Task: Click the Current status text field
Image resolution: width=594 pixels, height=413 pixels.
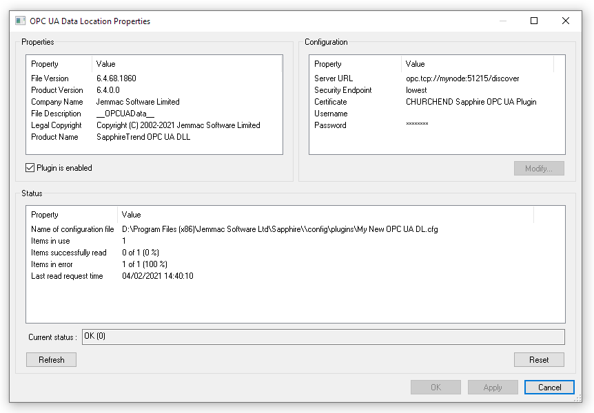Action: (323, 337)
